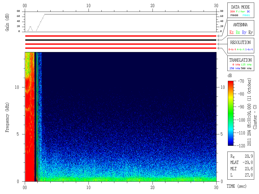Click the 10 kHz label on right axis
The image size is (259, 194).
223,87
